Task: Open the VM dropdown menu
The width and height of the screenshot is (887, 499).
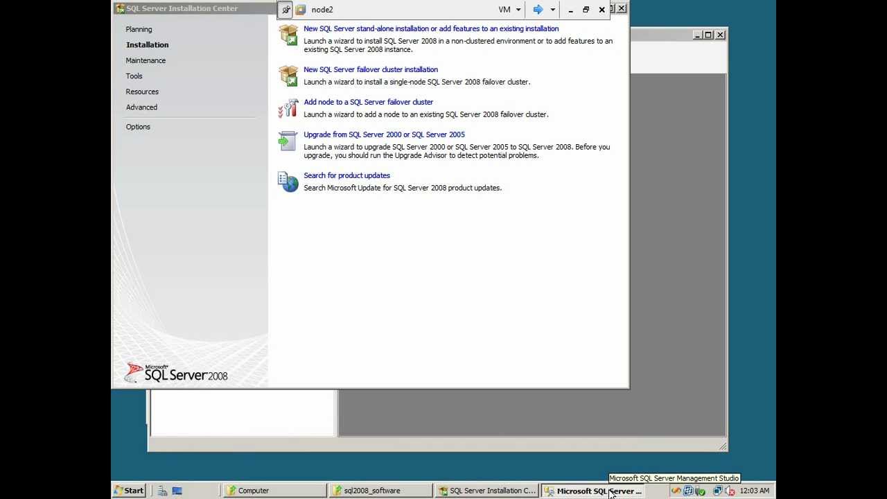Action: (x=509, y=10)
